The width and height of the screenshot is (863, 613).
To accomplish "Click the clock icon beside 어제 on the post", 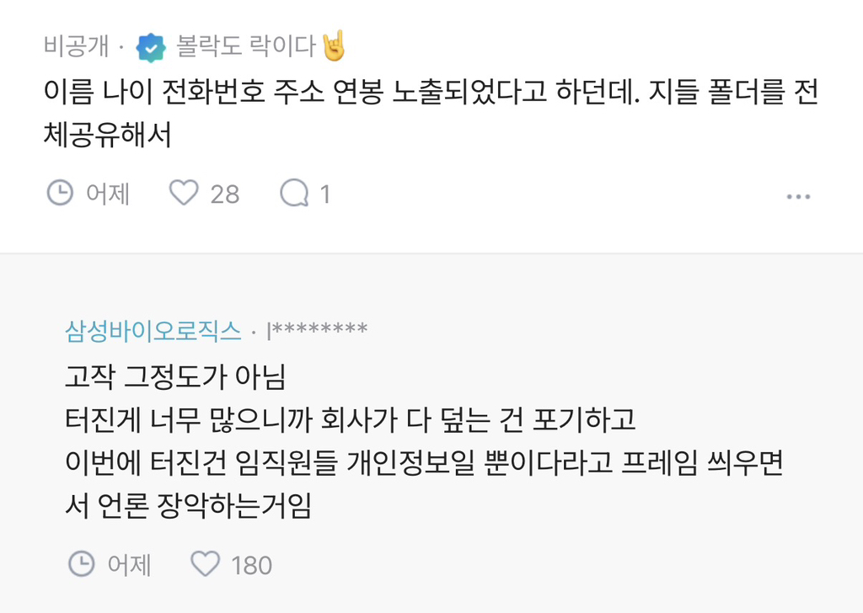I will [x=59, y=193].
